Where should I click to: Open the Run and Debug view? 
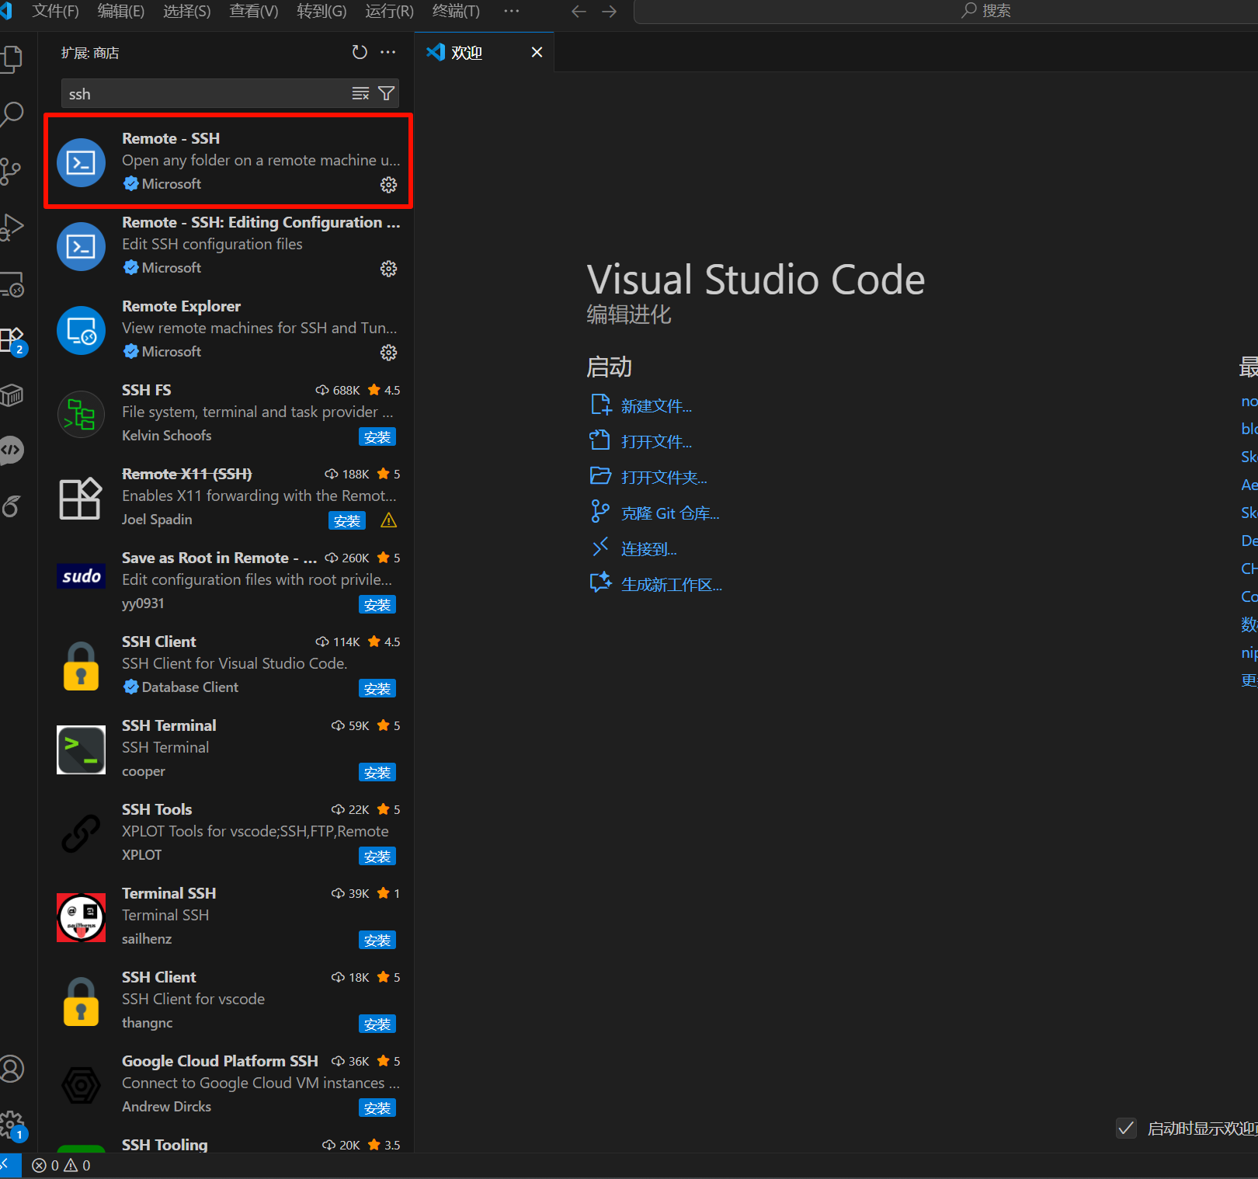pyautogui.click(x=12, y=227)
